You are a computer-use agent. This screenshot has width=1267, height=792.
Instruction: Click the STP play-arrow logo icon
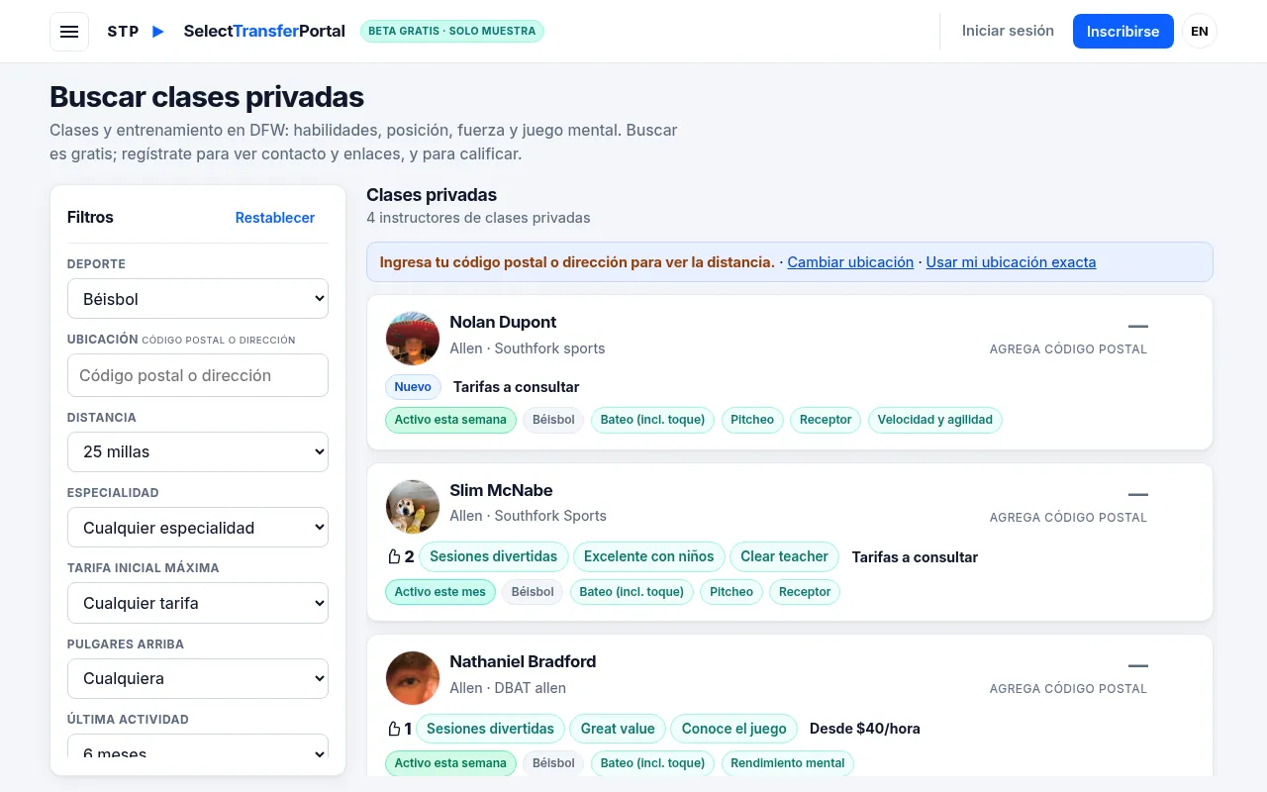click(158, 32)
